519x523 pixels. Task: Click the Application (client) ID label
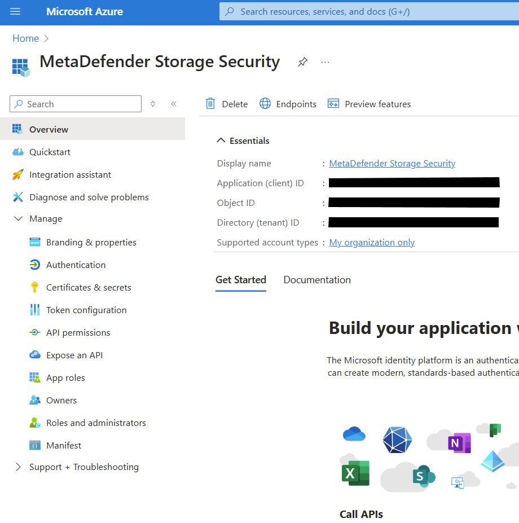(260, 183)
